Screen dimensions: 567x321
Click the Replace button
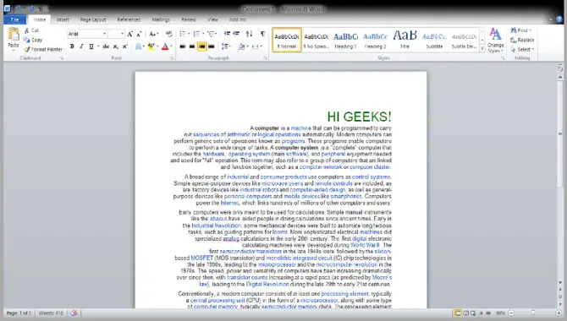tap(522, 40)
